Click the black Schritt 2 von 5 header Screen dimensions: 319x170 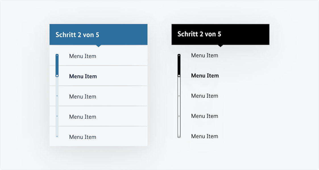pyautogui.click(x=220, y=34)
